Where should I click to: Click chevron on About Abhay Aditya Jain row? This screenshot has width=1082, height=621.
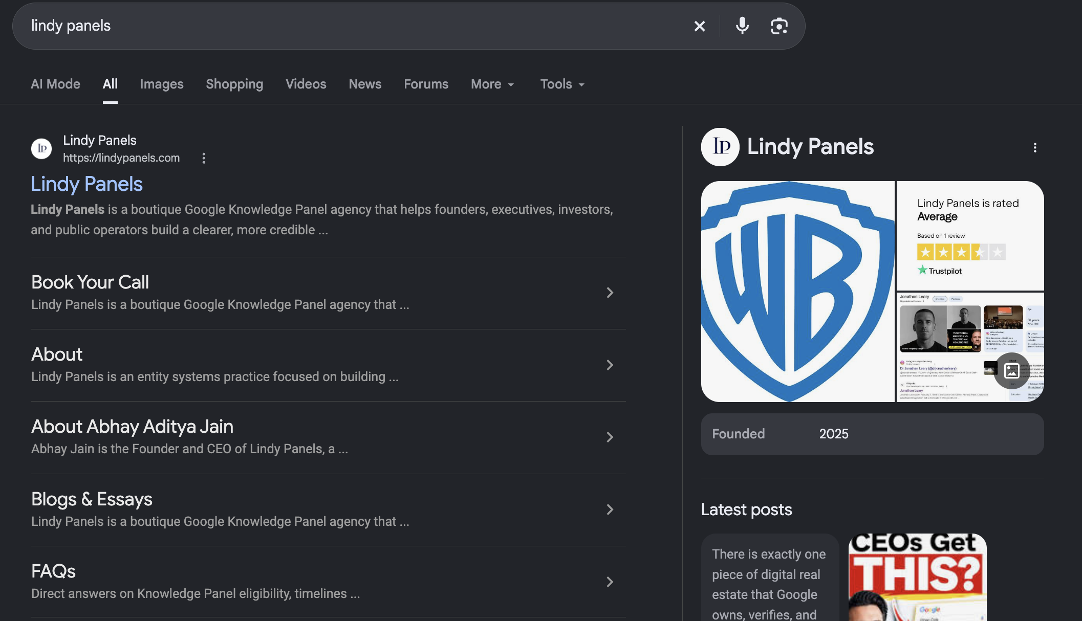610,437
